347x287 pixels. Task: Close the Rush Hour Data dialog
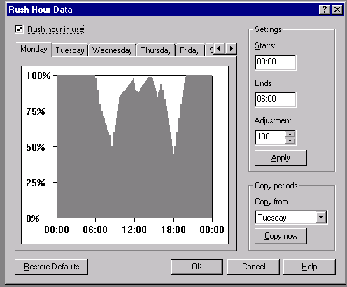coord(337,10)
